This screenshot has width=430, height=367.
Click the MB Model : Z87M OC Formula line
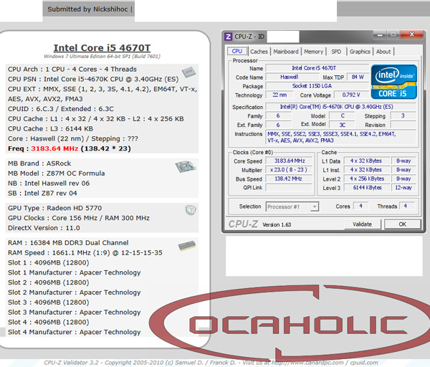pos(56,173)
